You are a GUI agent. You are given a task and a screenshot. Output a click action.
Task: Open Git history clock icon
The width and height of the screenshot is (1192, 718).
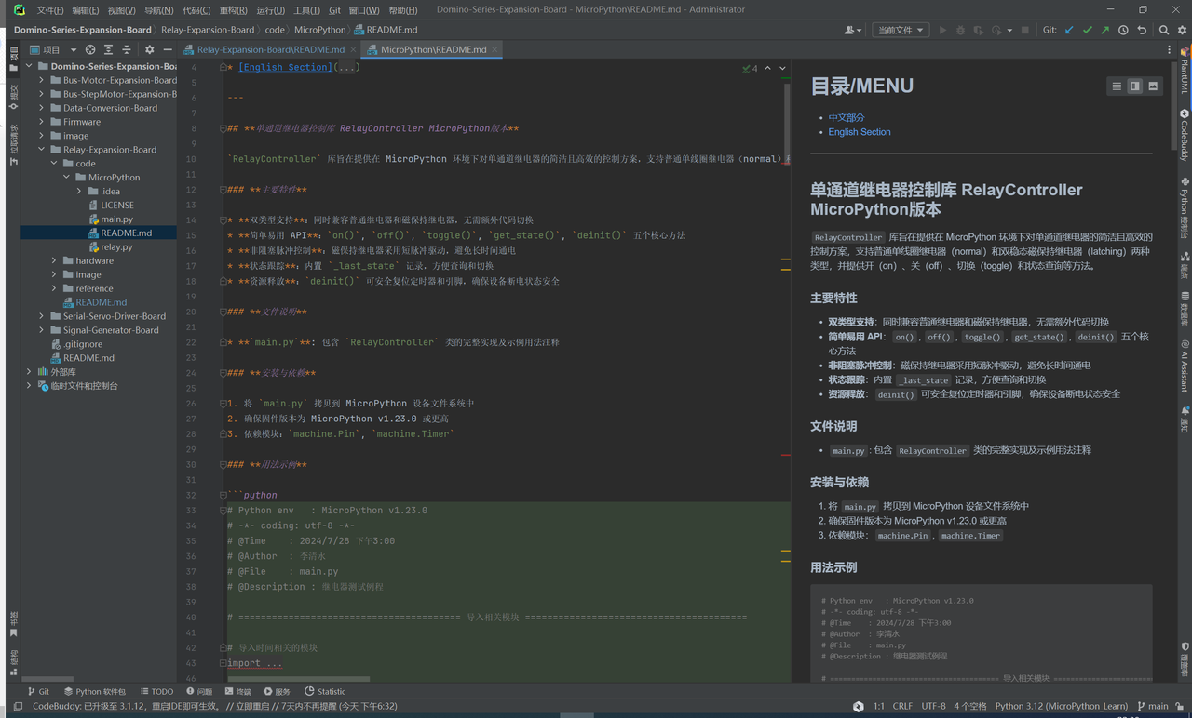point(1123,30)
